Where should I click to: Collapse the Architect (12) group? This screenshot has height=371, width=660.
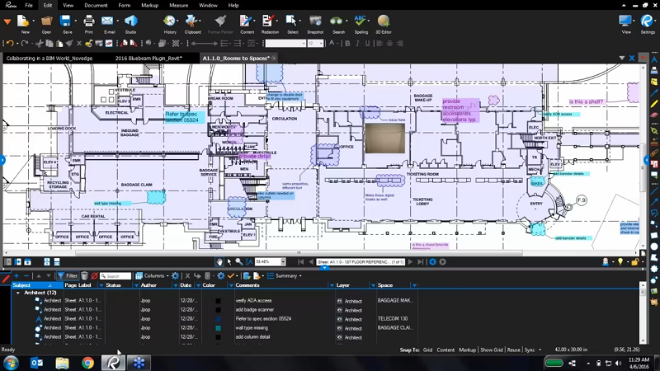click(18, 293)
